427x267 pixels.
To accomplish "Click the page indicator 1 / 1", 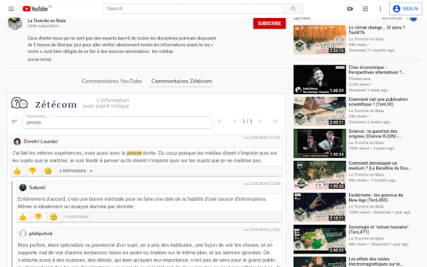I will click(x=248, y=121).
